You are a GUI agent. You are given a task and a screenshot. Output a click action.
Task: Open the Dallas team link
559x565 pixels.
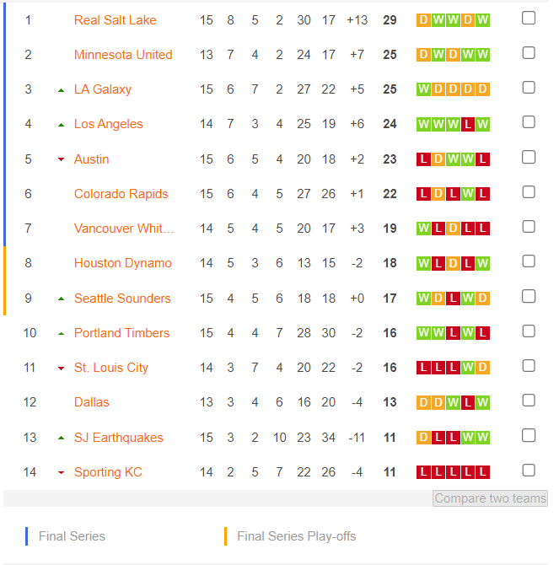[92, 402]
